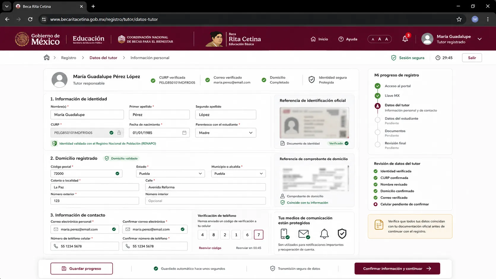This screenshot has width=496, height=279.
Task: Open the Municipio o alcaldía dropdown
Action: point(239,173)
